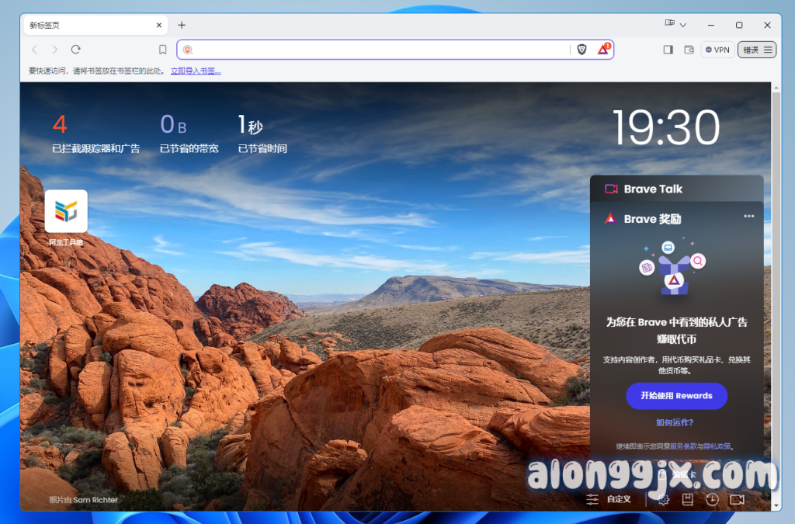Open Brave Rewards triangle icon in address bar
This screenshot has width=795, height=524.
tap(603, 50)
